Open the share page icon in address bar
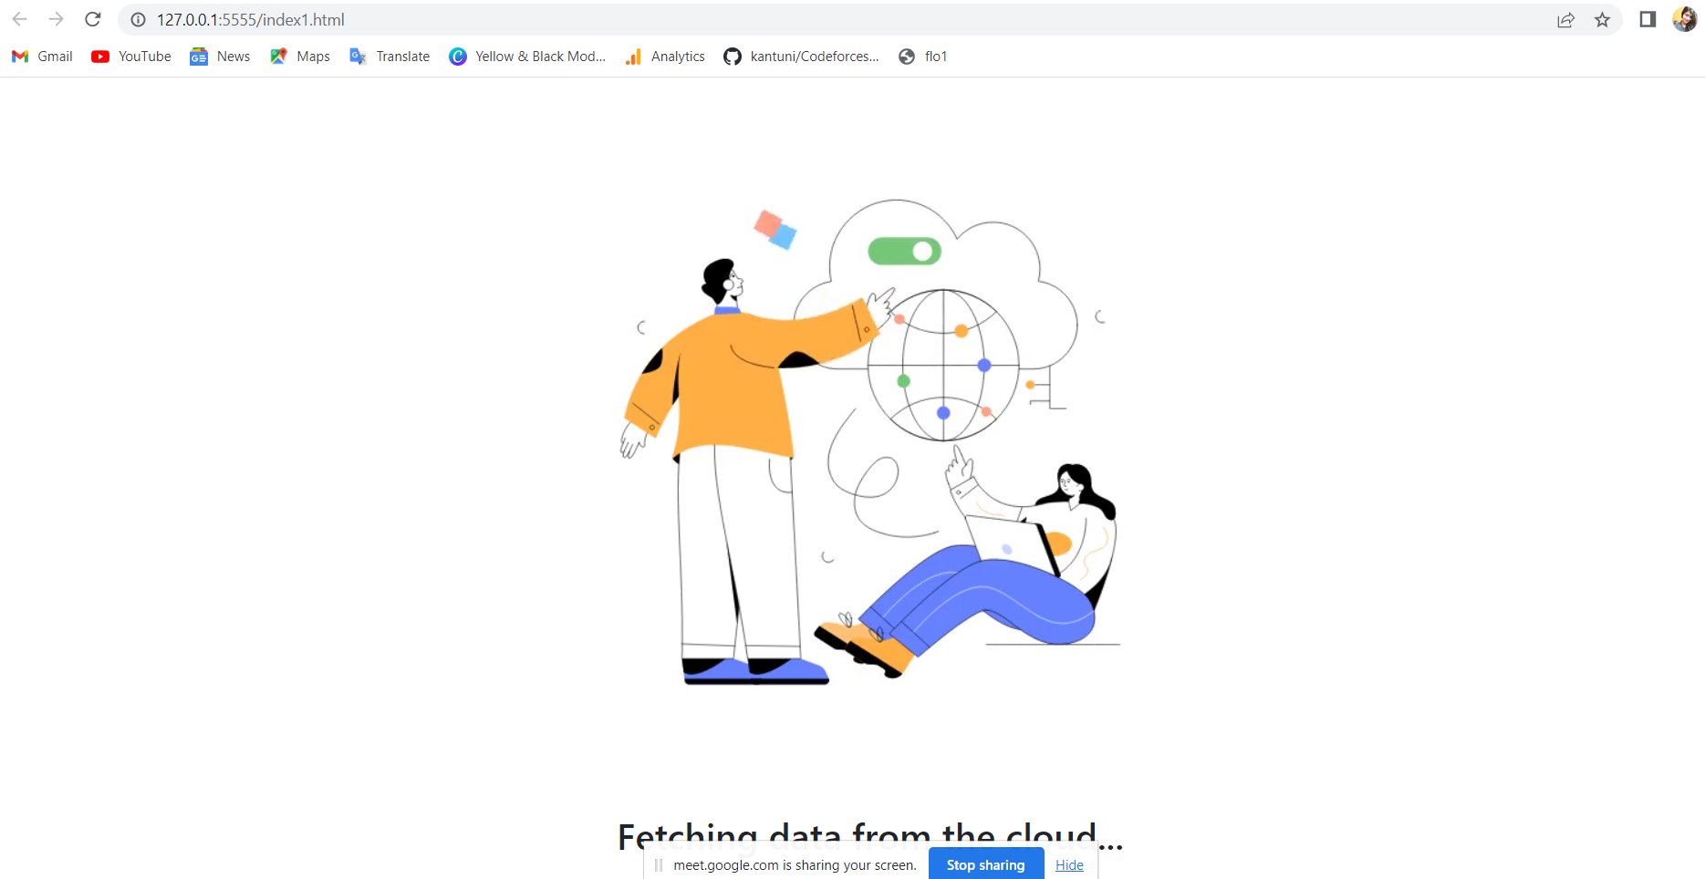1705x879 pixels. coord(1565,20)
